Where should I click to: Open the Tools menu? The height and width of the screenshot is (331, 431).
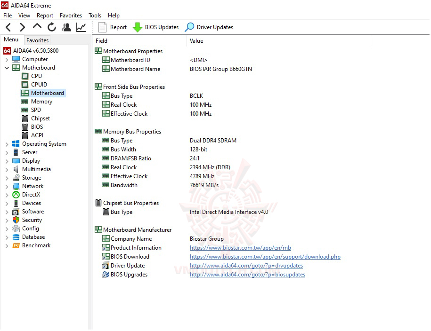click(95, 16)
